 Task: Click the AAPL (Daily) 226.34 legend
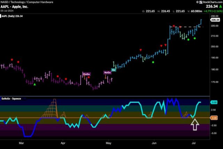pos(12,16)
